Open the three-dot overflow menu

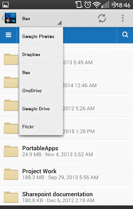(x=123, y=18)
